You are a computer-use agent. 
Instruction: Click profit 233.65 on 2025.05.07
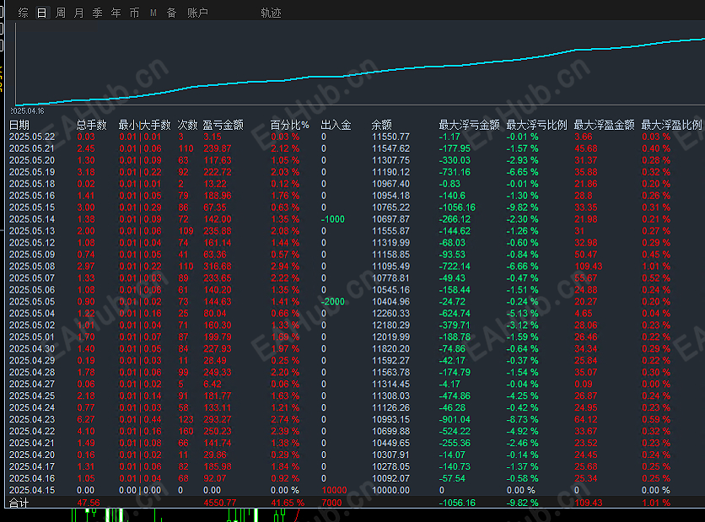(218, 277)
